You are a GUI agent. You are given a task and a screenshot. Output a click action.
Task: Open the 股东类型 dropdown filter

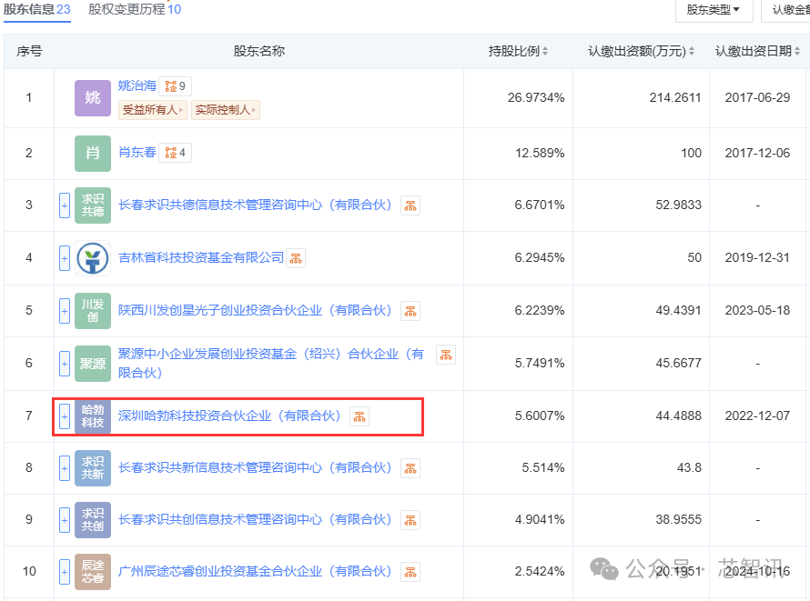tap(714, 10)
